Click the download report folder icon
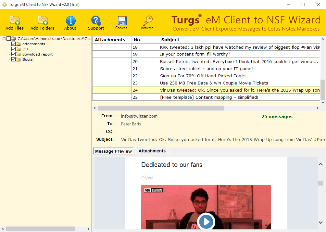The height and width of the screenshot is (232, 326). 18,54
